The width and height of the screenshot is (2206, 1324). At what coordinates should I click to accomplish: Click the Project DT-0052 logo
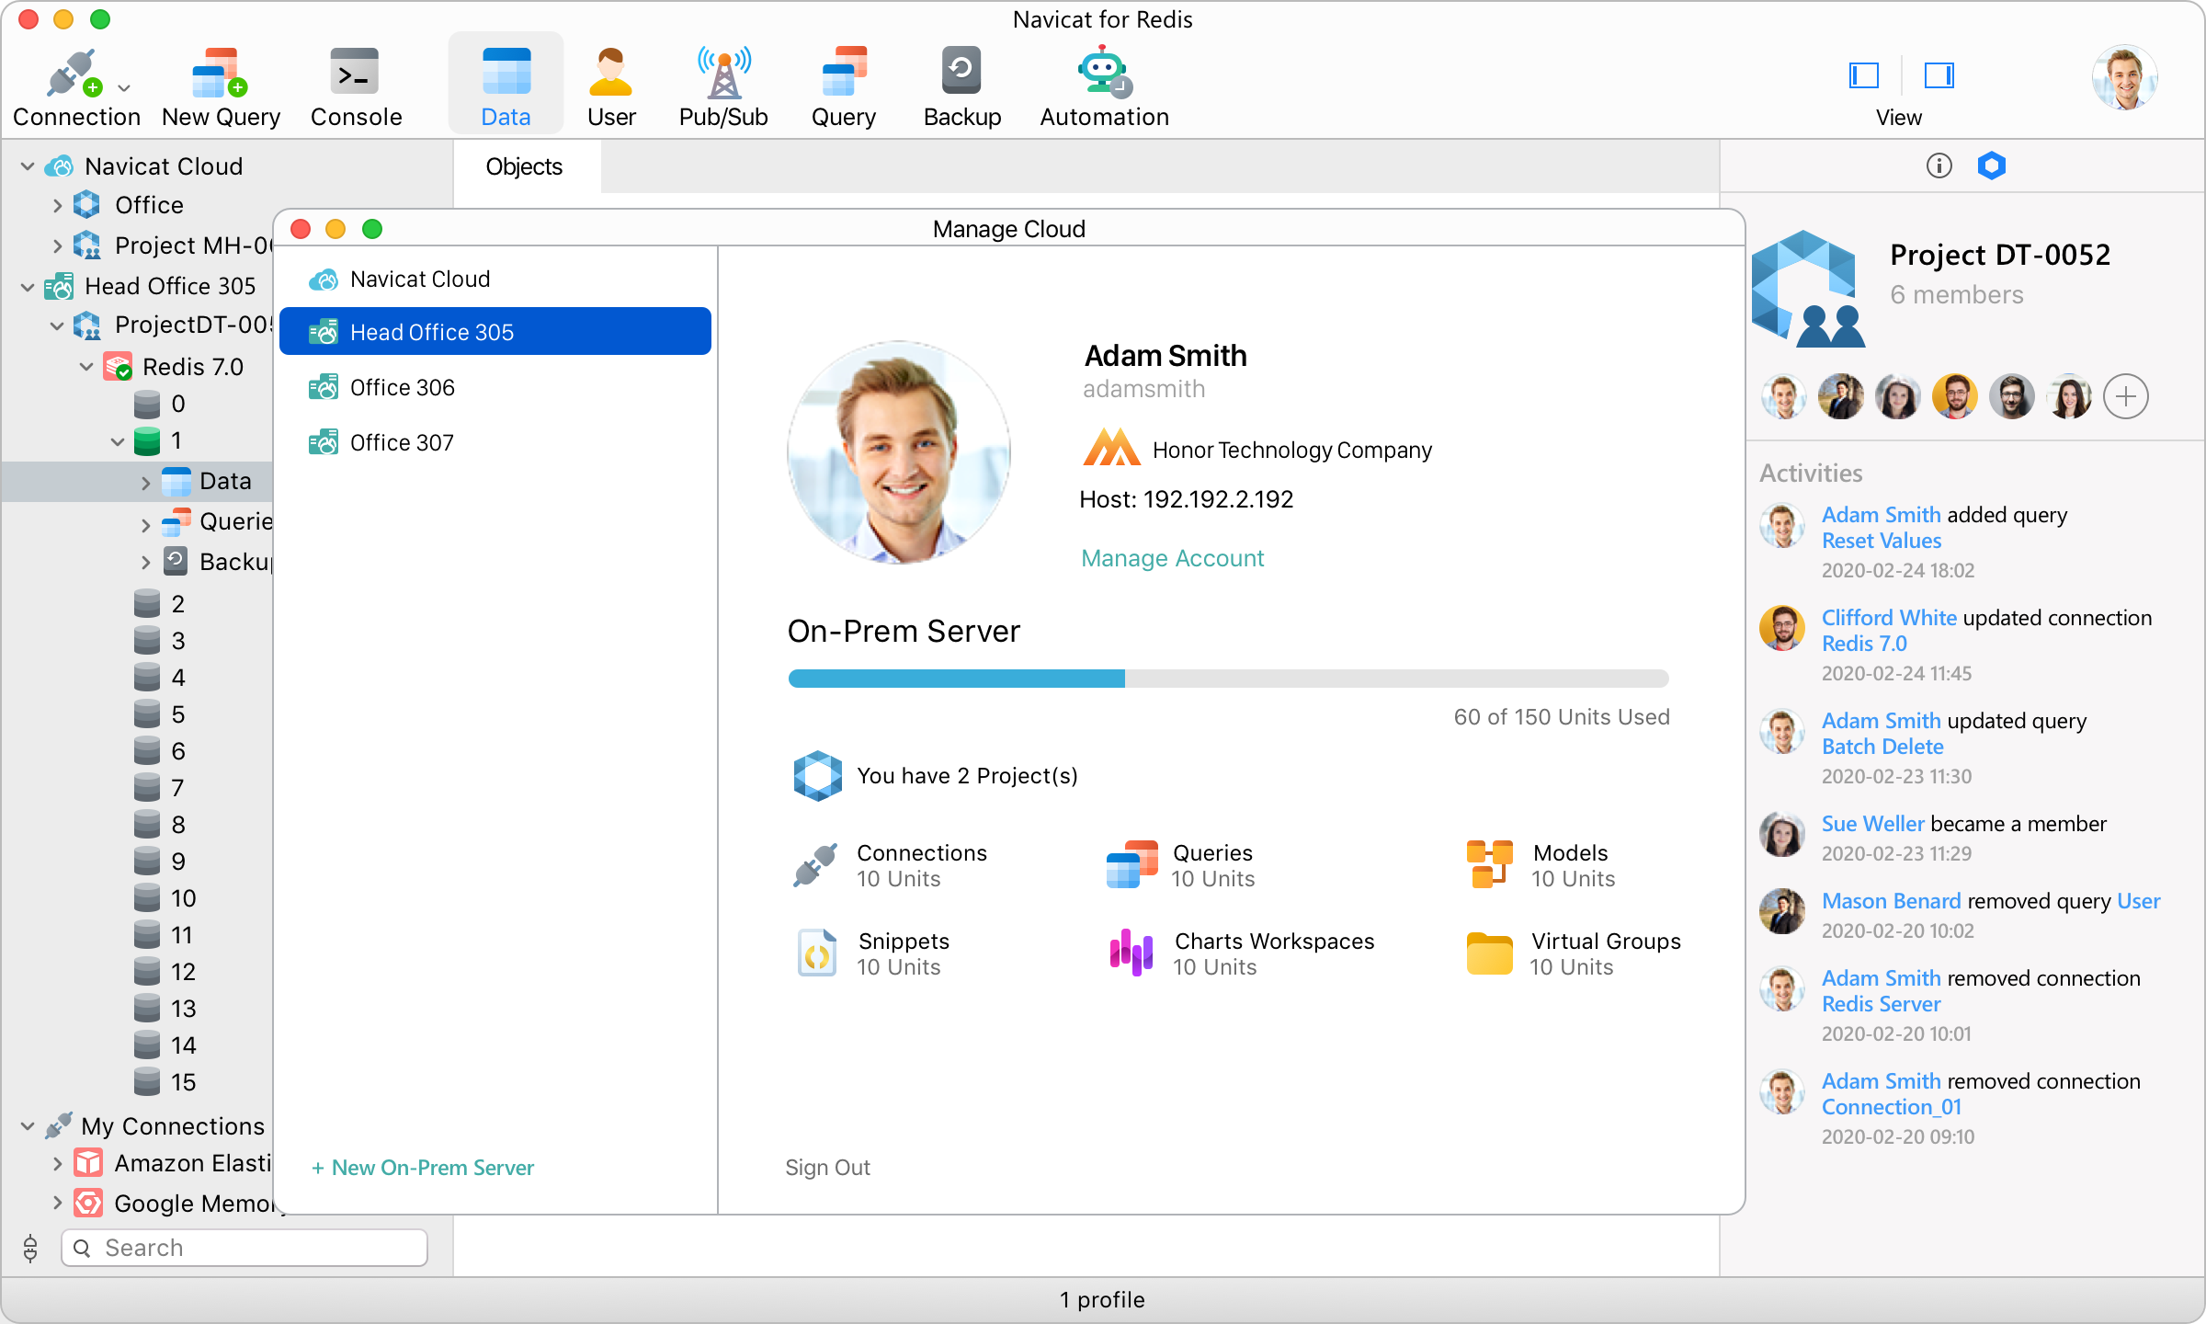[1809, 289]
